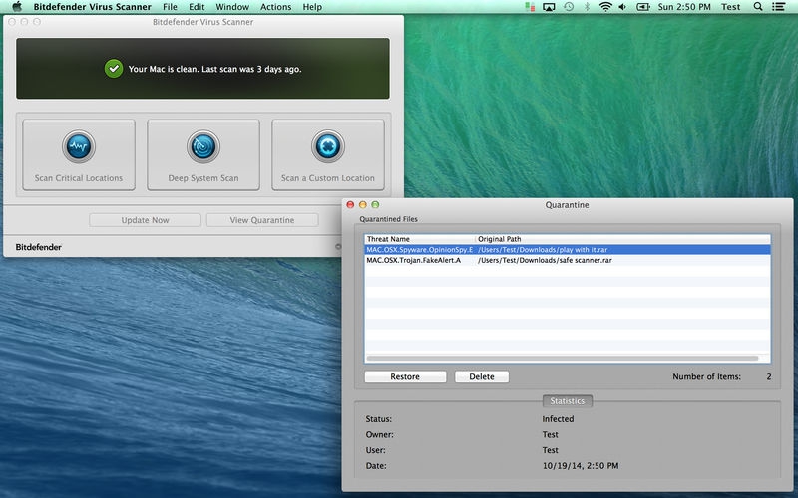This screenshot has width=798, height=498.
Task: Open the Actions menu
Action: pos(276,7)
